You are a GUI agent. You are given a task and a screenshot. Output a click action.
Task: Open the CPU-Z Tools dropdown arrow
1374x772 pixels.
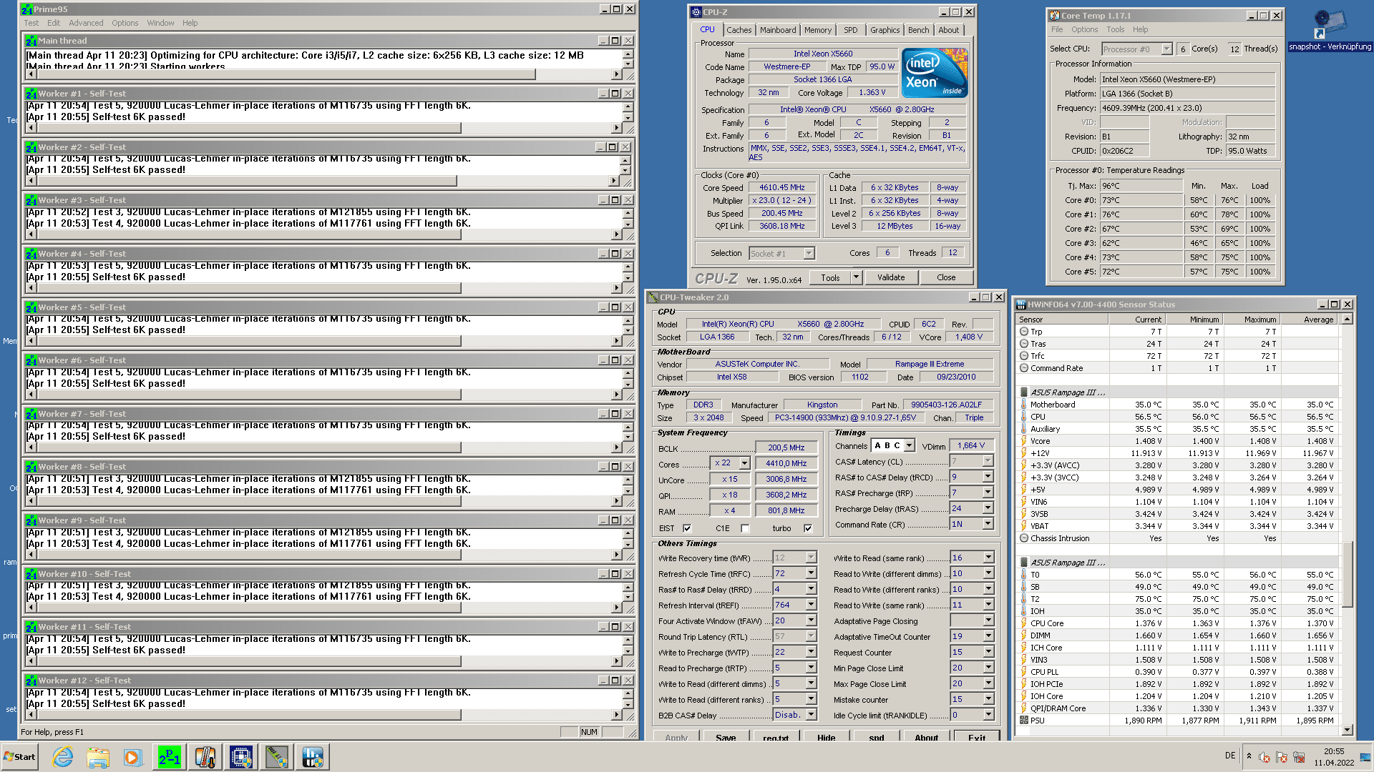(856, 277)
